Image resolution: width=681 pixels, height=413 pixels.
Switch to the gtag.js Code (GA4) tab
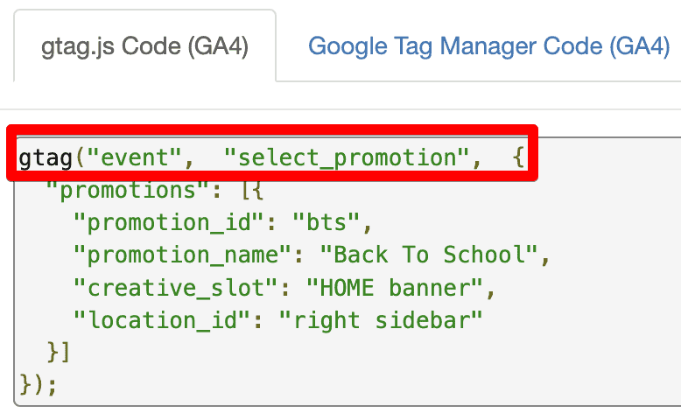point(145,46)
